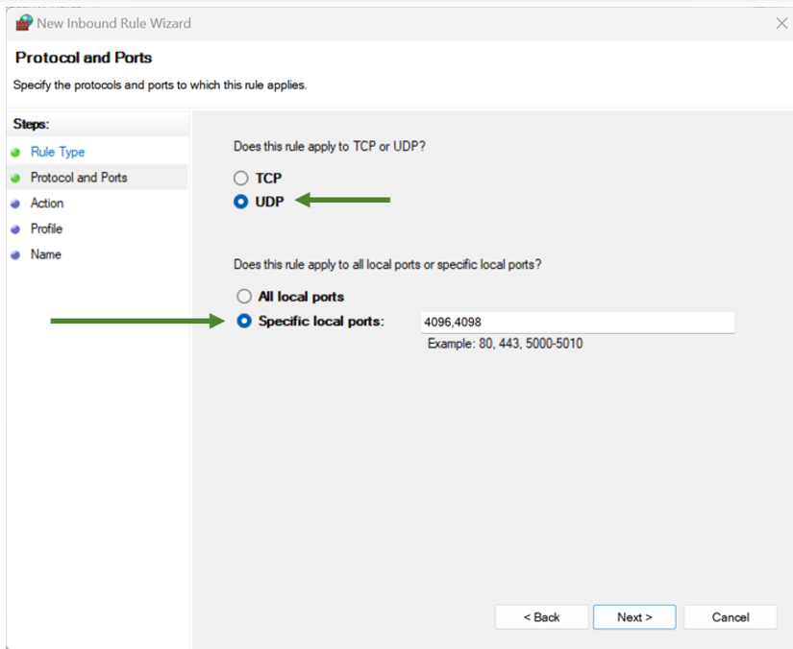The width and height of the screenshot is (793, 649).
Task: Click the blue bullet beside Name step
Action: [x=15, y=255]
